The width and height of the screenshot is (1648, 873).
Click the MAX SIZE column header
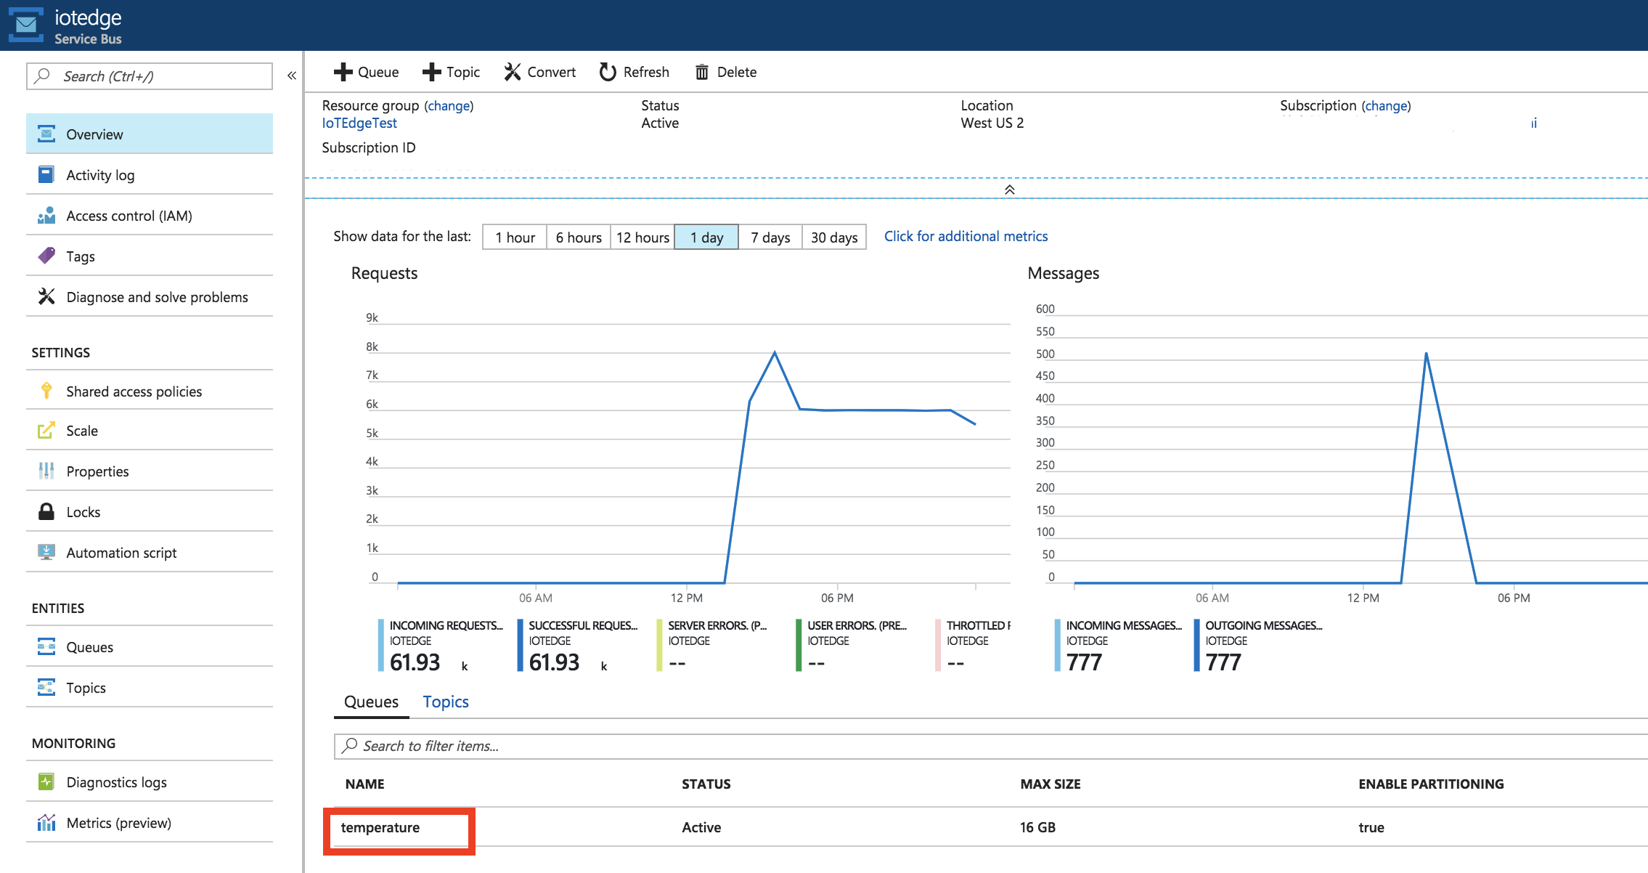pyautogui.click(x=1050, y=784)
